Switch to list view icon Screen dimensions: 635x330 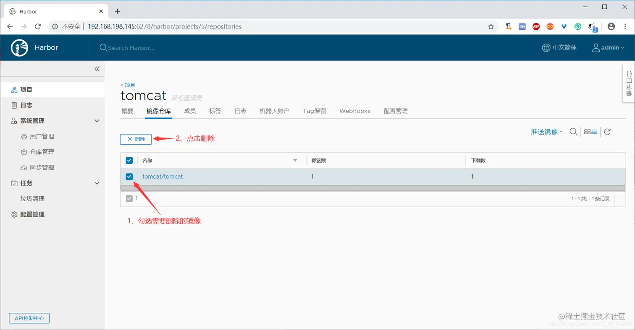tap(594, 132)
